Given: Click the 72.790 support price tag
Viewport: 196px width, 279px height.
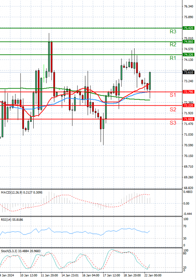Looking at the screenshot, I should (x=188, y=92).
